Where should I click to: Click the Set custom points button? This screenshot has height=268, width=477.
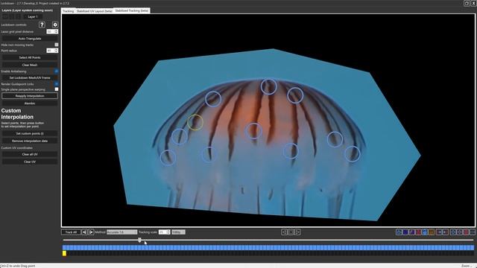pyautogui.click(x=30, y=133)
